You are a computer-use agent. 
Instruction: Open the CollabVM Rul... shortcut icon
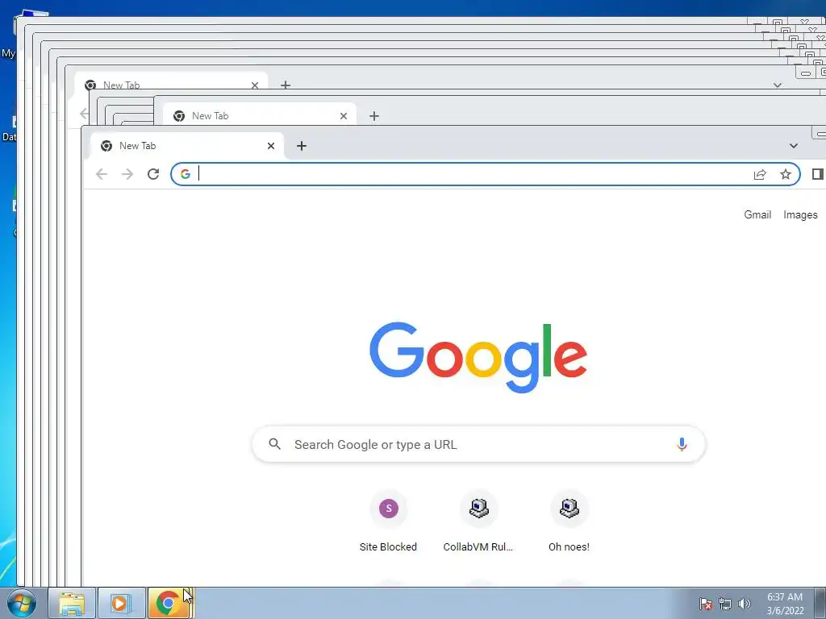[479, 509]
